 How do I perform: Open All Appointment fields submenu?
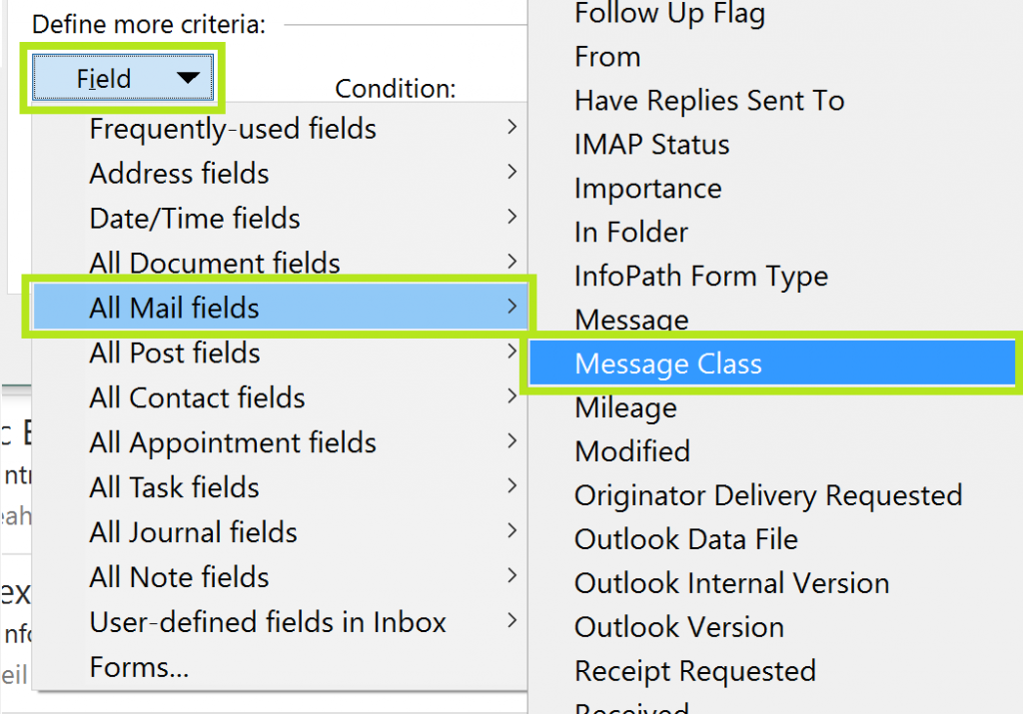pyautogui.click(x=233, y=442)
